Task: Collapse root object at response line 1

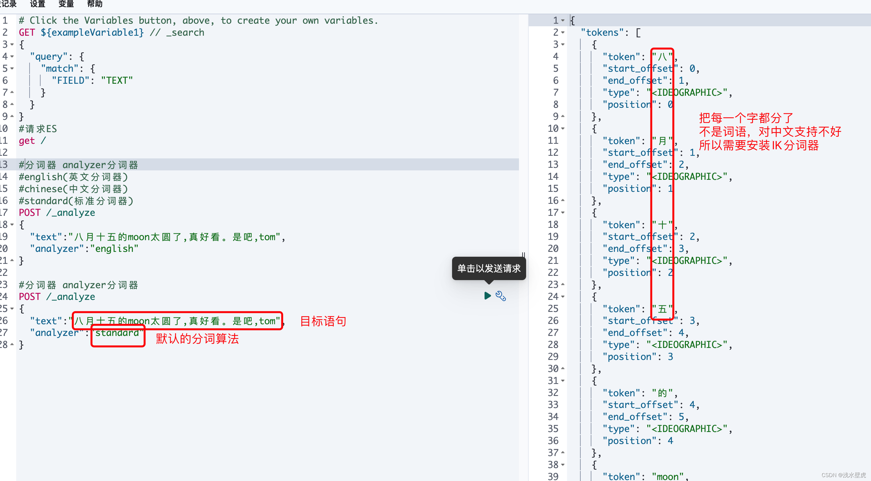Action: click(563, 21)
